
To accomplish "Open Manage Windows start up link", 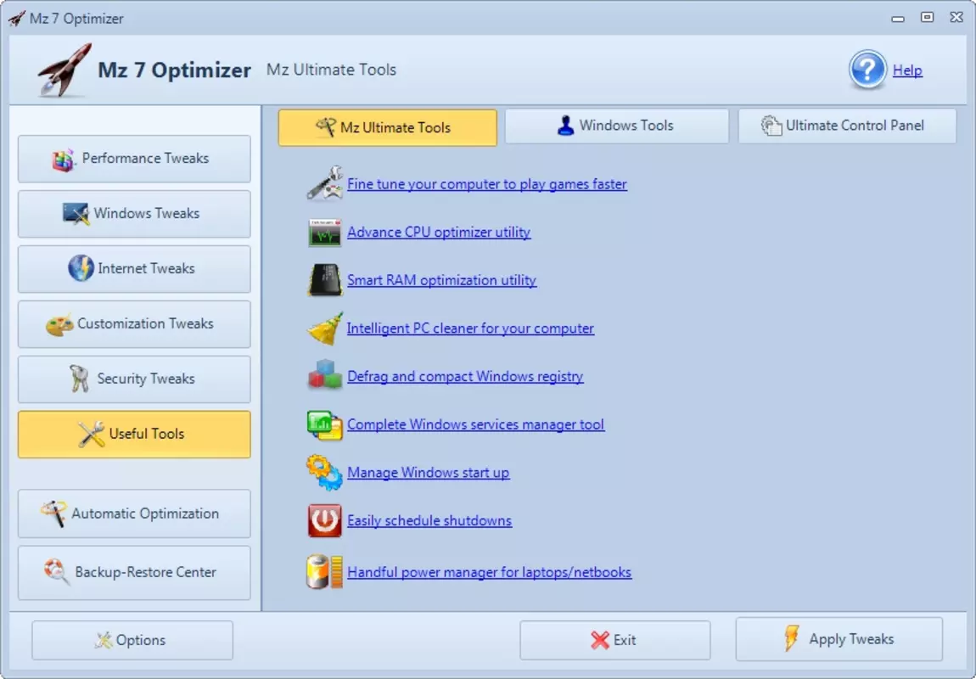I will click(x=429, y=473).
